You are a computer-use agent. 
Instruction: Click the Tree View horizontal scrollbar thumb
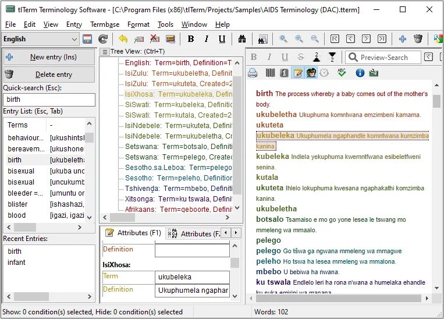(122, 217)
